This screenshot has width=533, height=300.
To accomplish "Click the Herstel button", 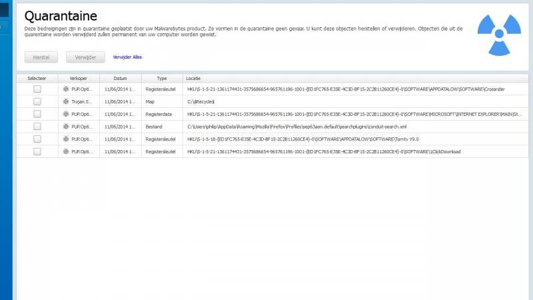I will (x=41, y=57).
